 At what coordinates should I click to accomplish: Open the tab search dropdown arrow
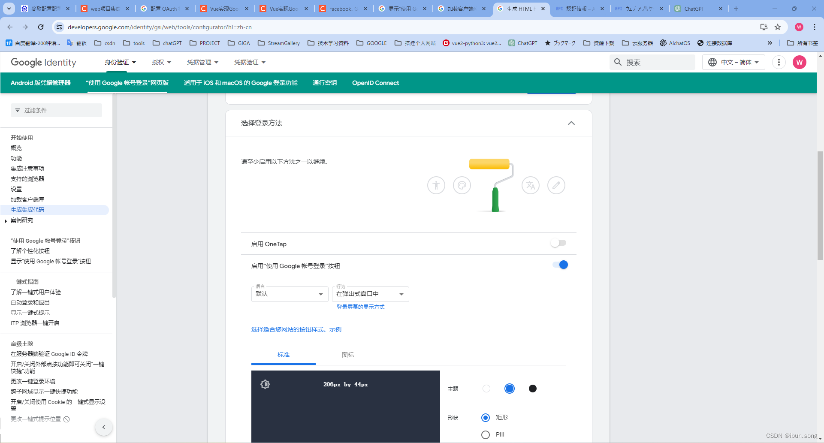point(9,9)
